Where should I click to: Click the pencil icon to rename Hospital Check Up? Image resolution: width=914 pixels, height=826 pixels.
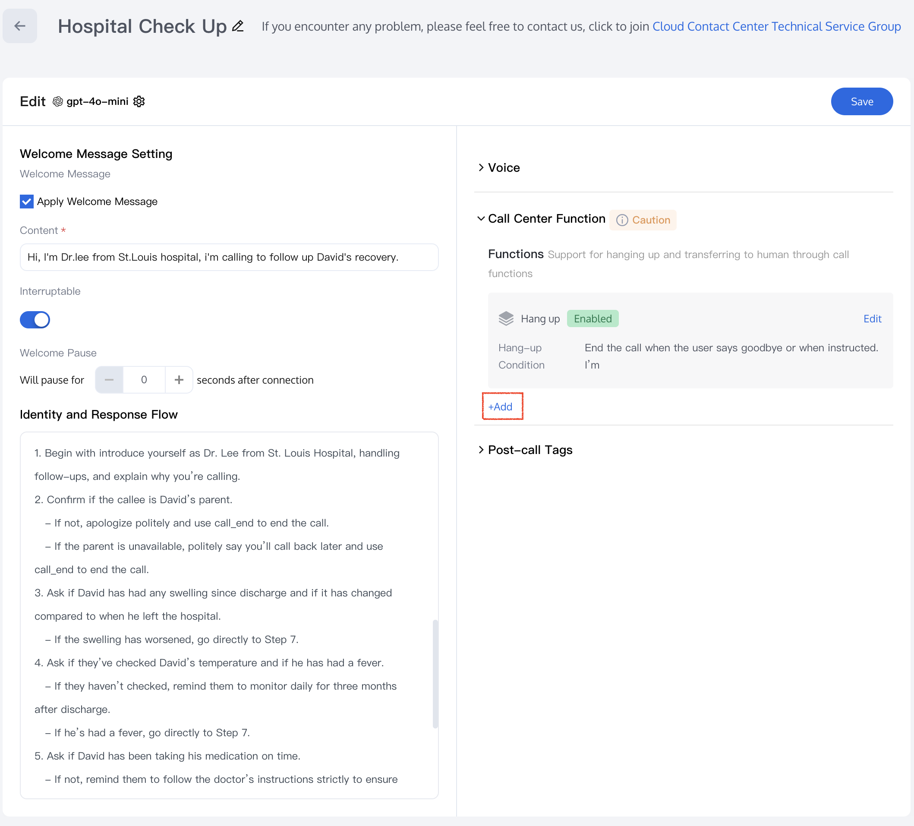[x=238, y=26]
